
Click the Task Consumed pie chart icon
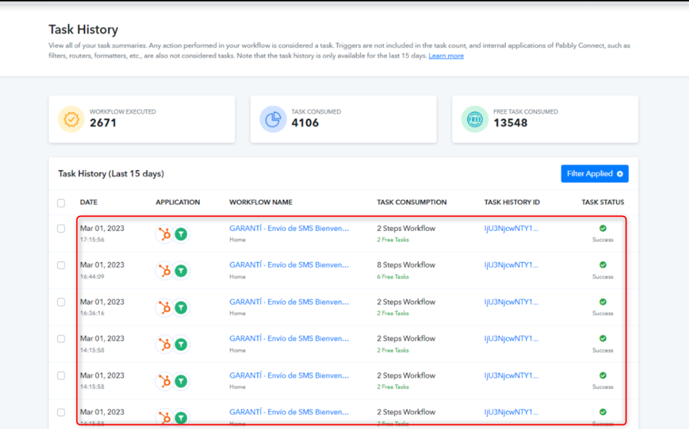pos(273,119)
